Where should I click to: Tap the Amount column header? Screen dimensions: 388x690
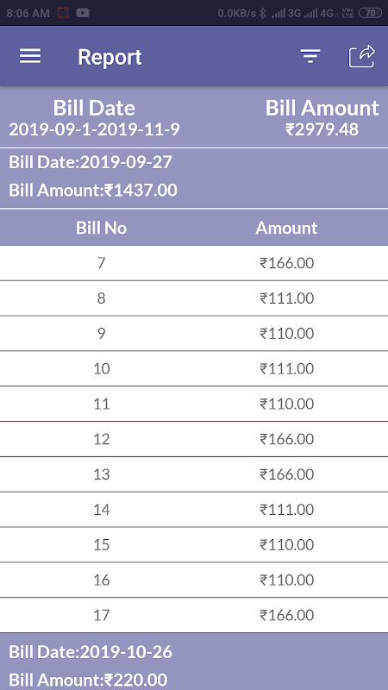[x=286, y=228]
